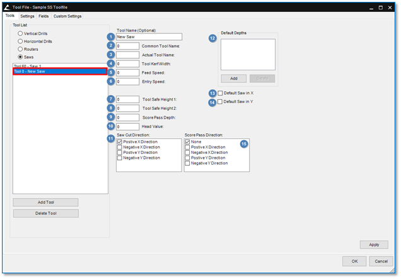This screenshot has width=401, height=279.
Task: Select the Saws radio button
Action: pyautogui.click(x=20, y=57)
